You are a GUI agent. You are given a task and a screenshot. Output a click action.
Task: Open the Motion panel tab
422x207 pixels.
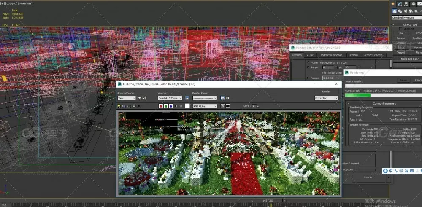[x=413, y=4]
